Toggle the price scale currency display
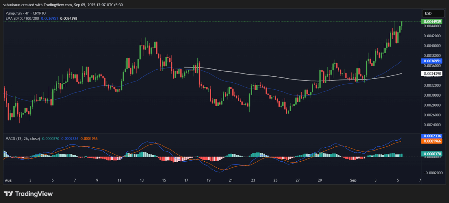Viewport: 449px width, 203px height. (434, 13)
